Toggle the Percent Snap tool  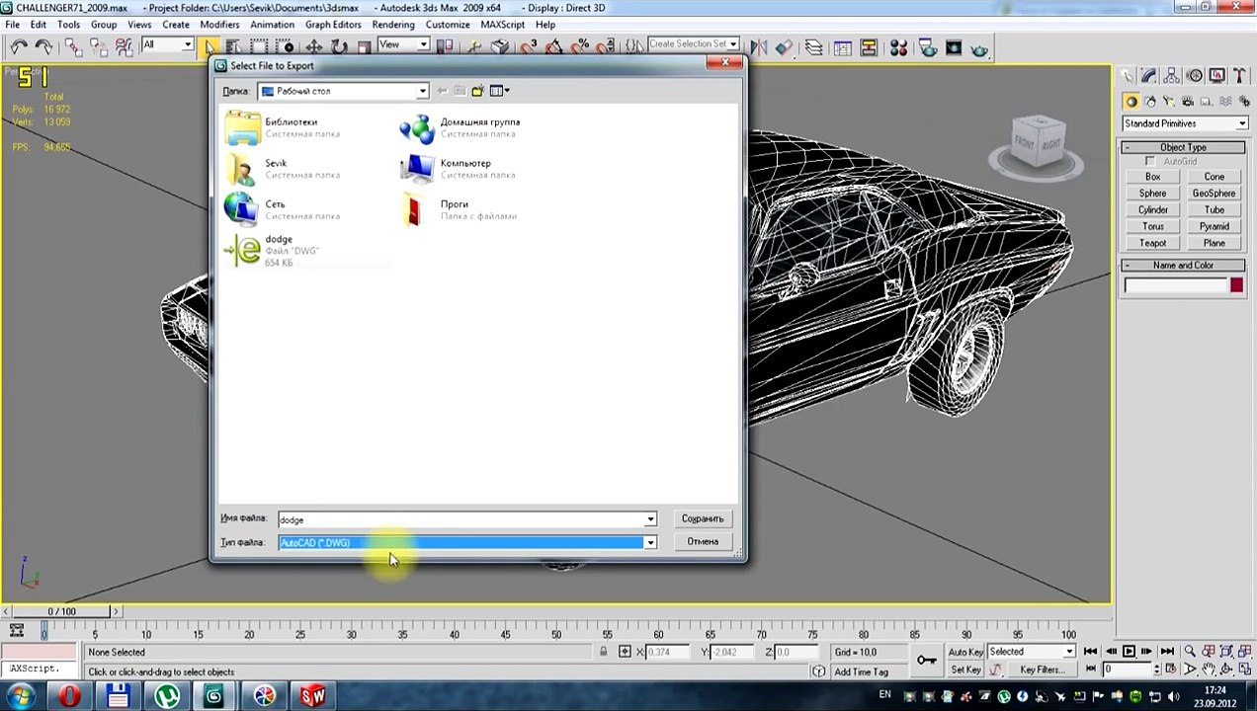tap(580, 46)
